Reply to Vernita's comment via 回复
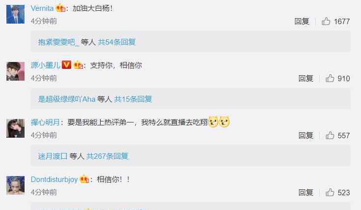Image resolution: width=361 pixels, height=210 pixels. coord(302,21)
